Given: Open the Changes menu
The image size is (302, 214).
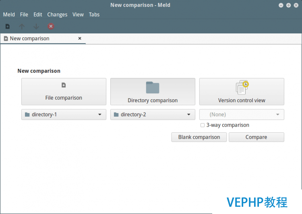Looking at the screenshot, I should pos(57,14).
